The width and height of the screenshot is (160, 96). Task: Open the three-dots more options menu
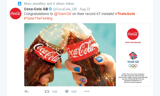click(x=87, y=91)
